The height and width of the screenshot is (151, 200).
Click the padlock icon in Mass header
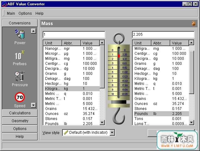193,23
